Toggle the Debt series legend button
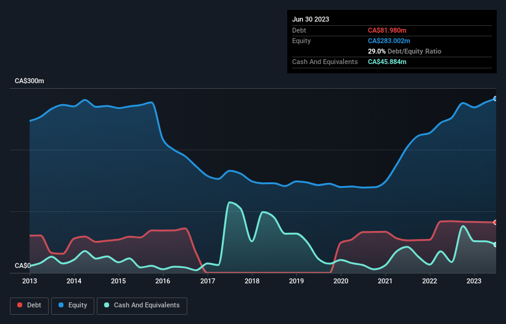This screenshot has width=506, height=324. tap(30, 306)
